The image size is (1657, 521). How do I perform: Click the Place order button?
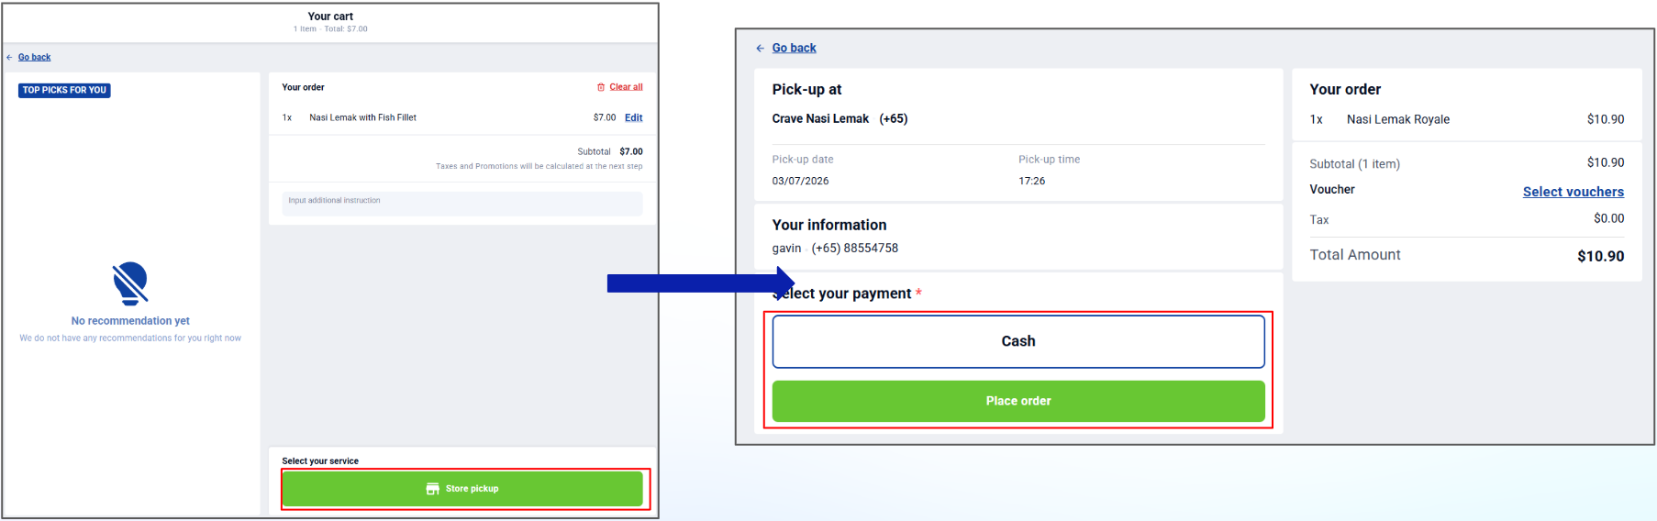(x=1018, y=401)
